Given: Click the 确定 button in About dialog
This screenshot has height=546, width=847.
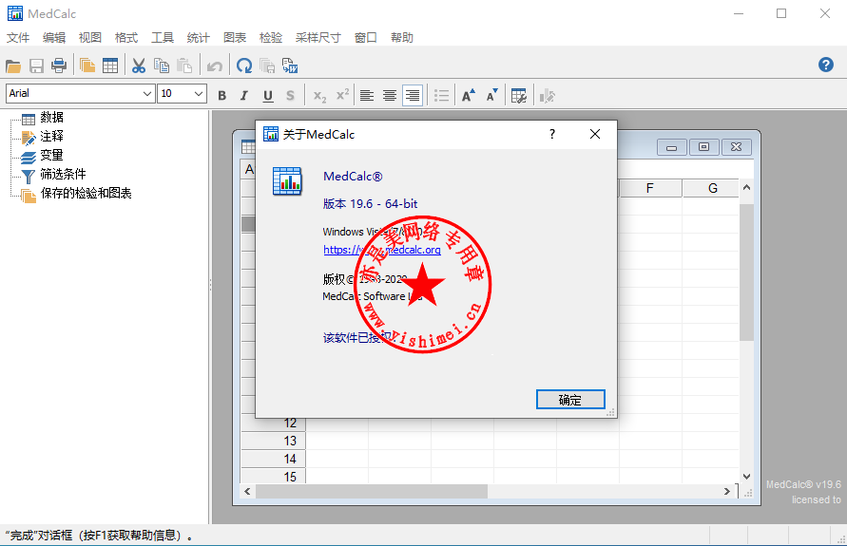Looking at the screenshot, I should (x=570, y=400).
